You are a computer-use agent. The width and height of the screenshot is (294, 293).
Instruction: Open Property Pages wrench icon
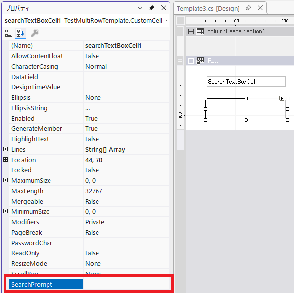pyautogui.click(x=35, y=33)
